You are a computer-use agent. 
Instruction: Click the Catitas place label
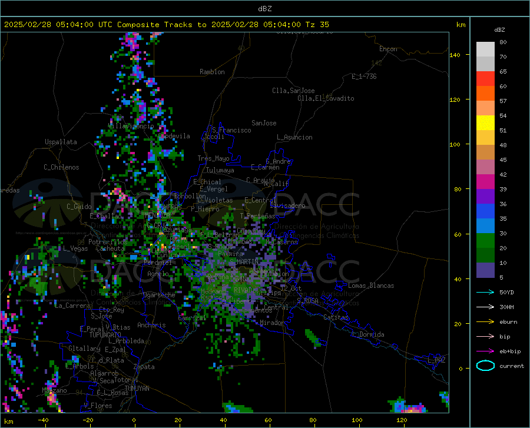(336, 317)
